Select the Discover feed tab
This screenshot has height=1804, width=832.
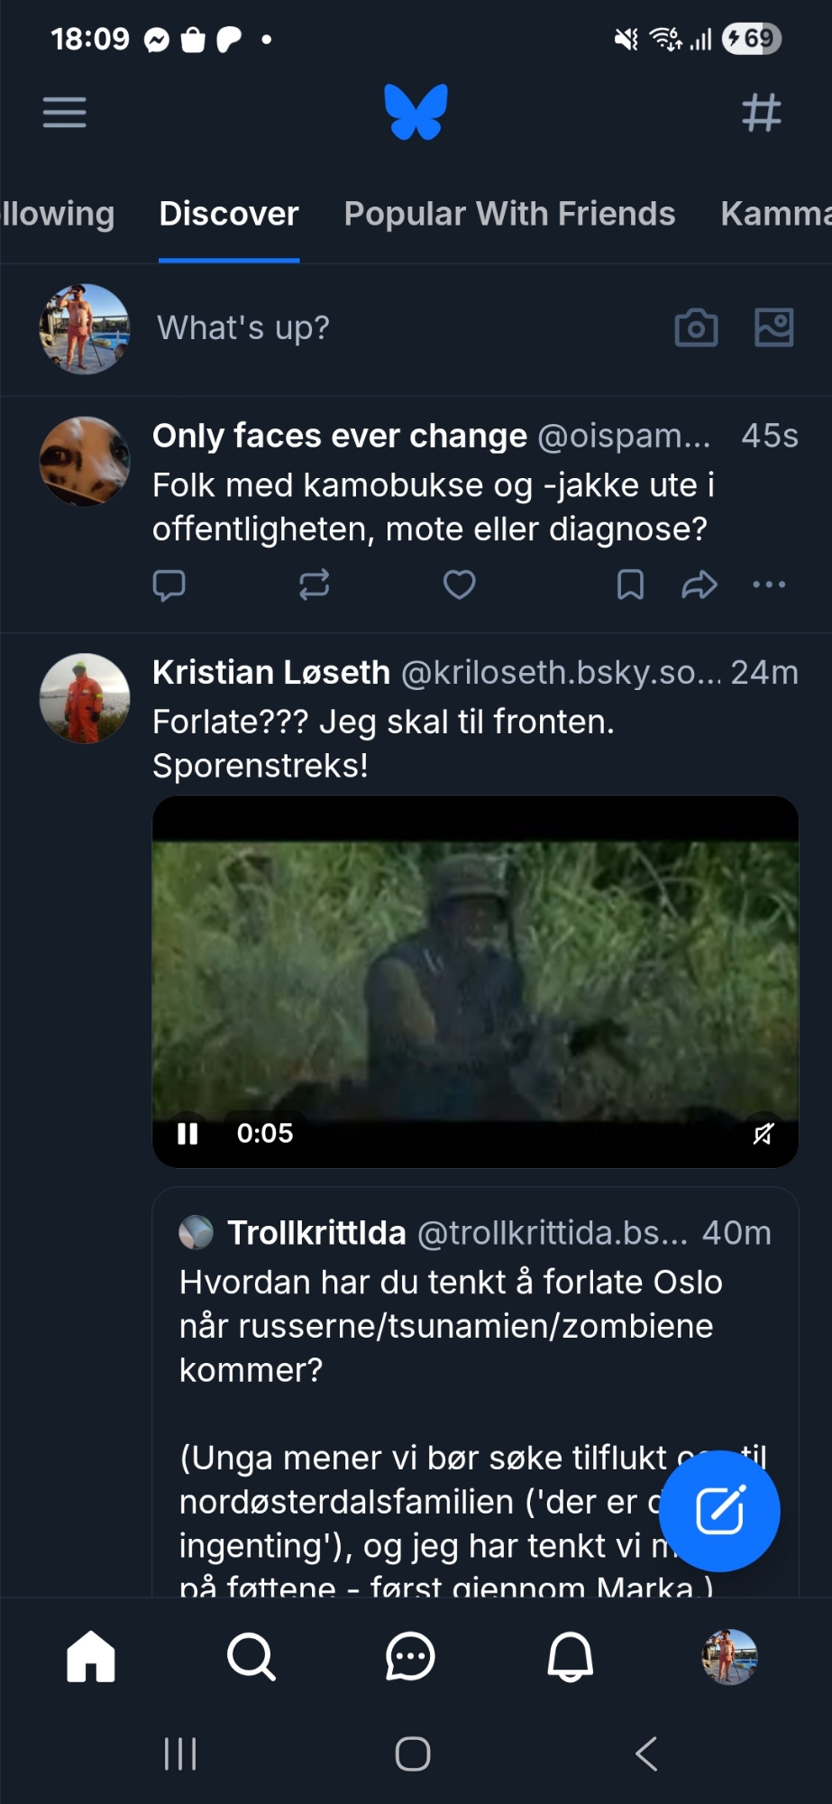click(x=229, y=214)
